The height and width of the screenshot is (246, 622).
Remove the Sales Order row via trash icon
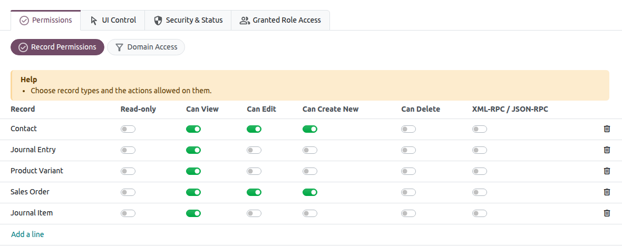click(607, 192)
